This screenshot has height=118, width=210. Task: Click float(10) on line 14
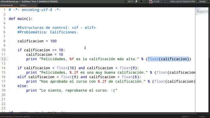(66, 68)
